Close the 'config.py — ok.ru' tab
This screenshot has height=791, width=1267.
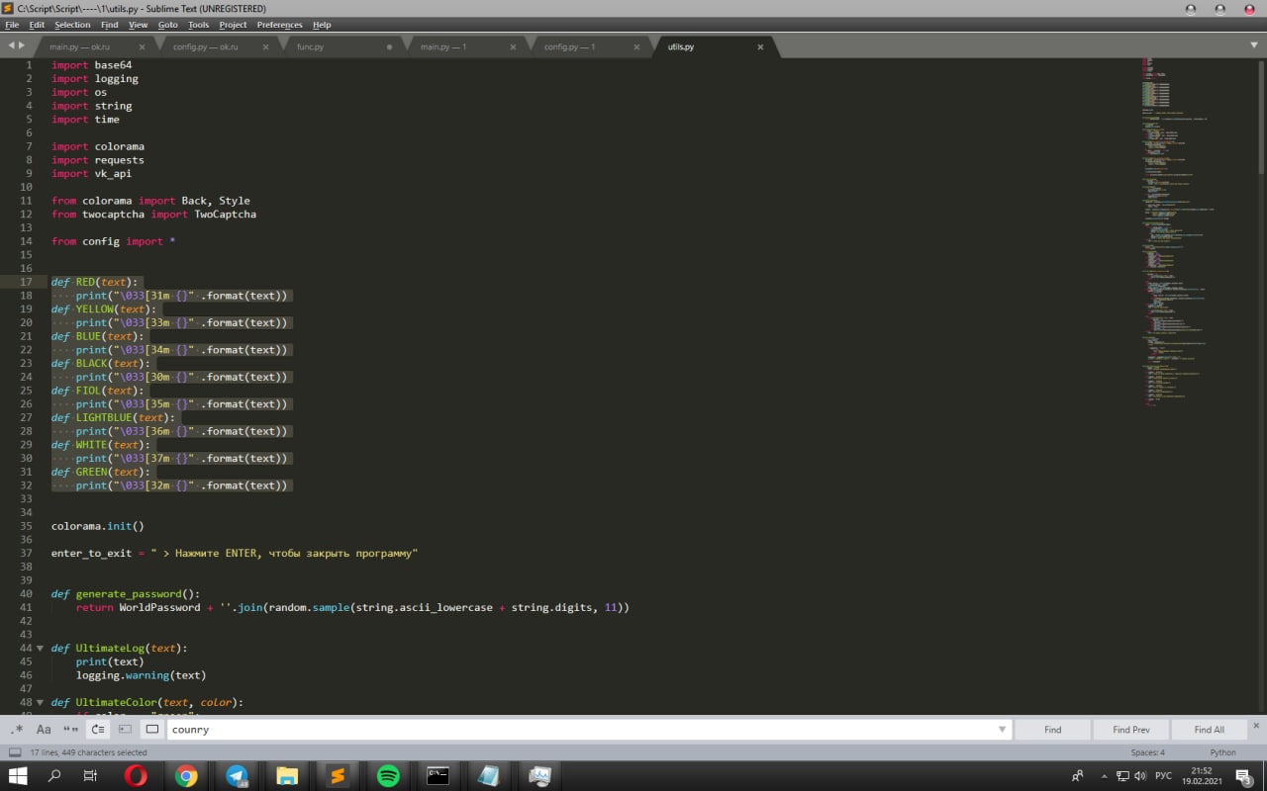265,46
